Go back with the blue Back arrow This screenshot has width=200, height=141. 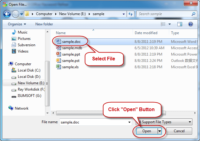(7, 14)
